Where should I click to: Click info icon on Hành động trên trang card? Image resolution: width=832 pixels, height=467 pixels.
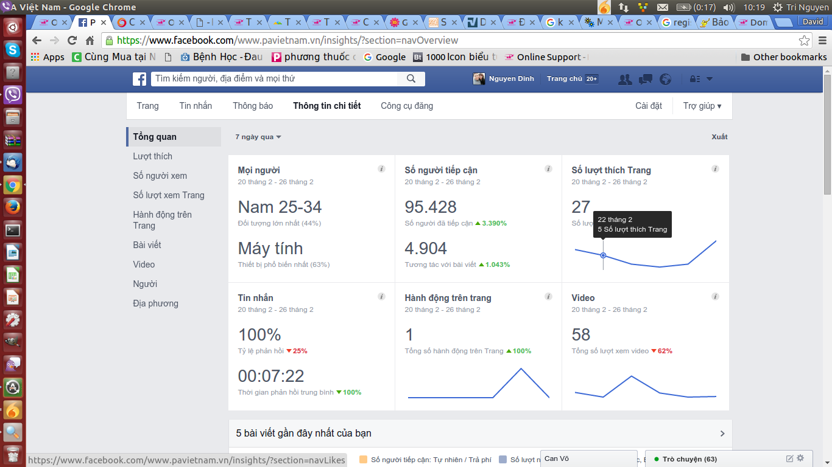tap(548, 297)
